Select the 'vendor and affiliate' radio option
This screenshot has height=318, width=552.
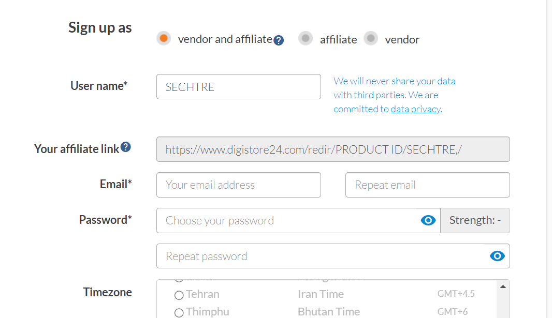[x=164, y=39]
